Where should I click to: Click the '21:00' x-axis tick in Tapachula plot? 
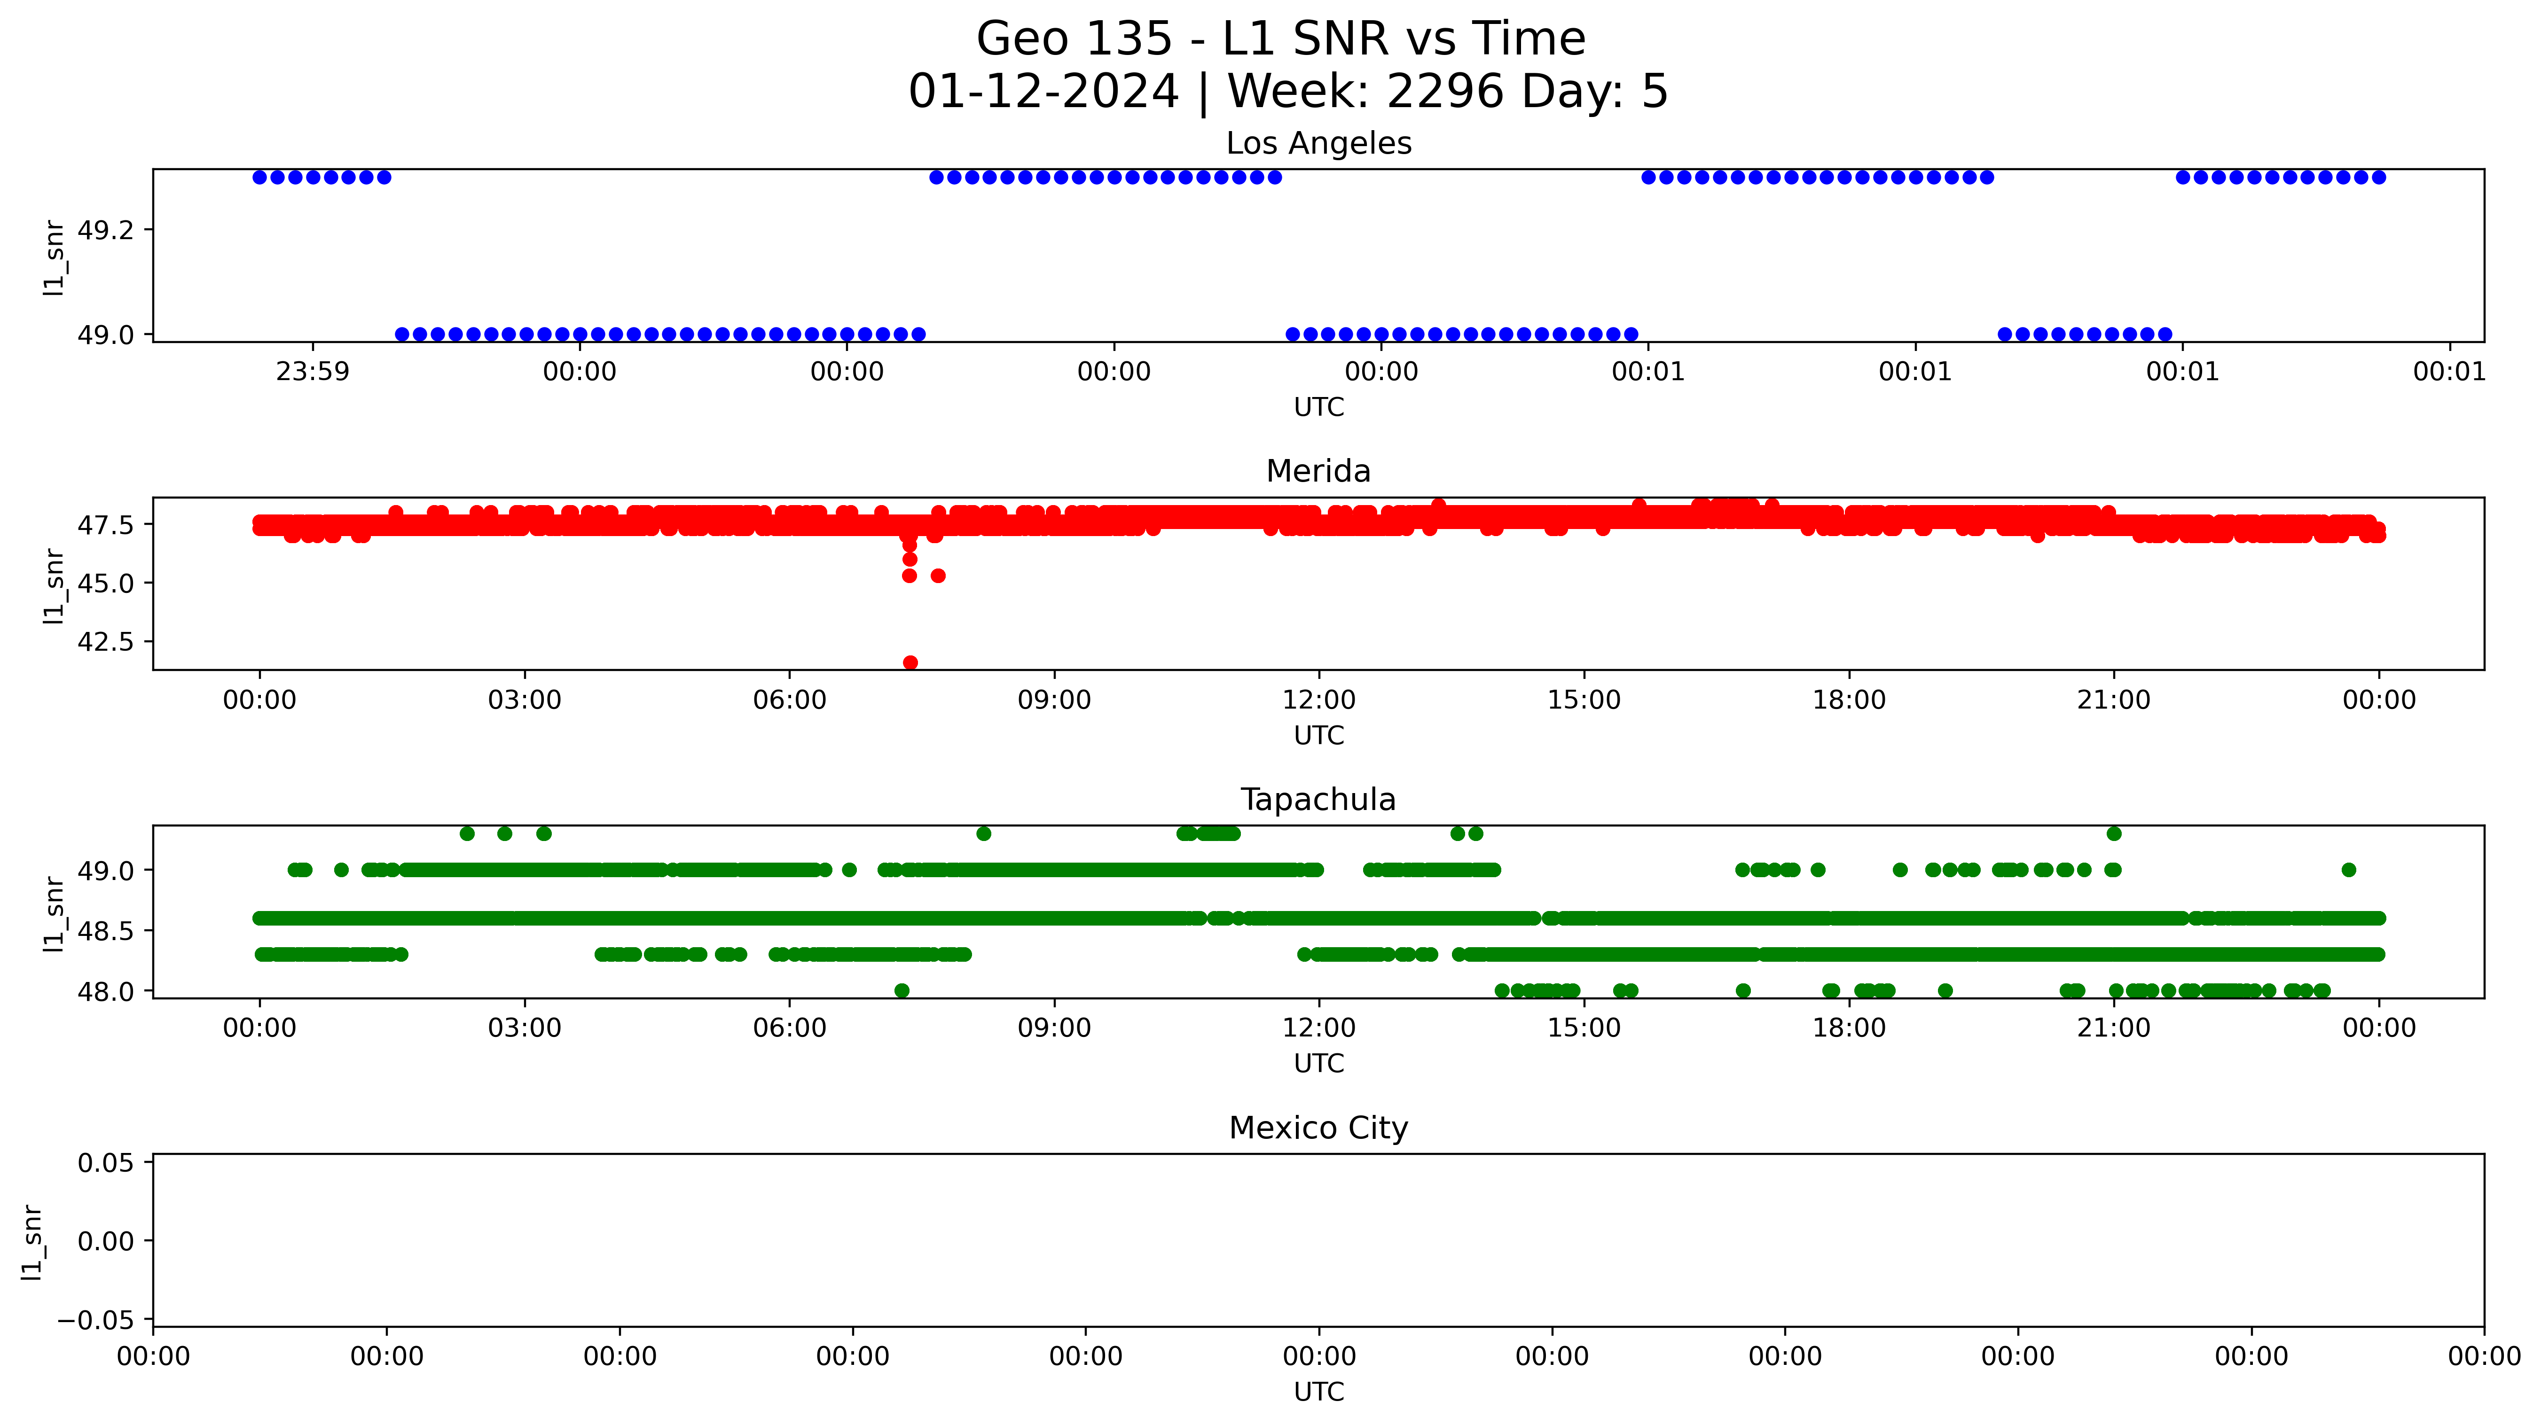(2114, 1028)
